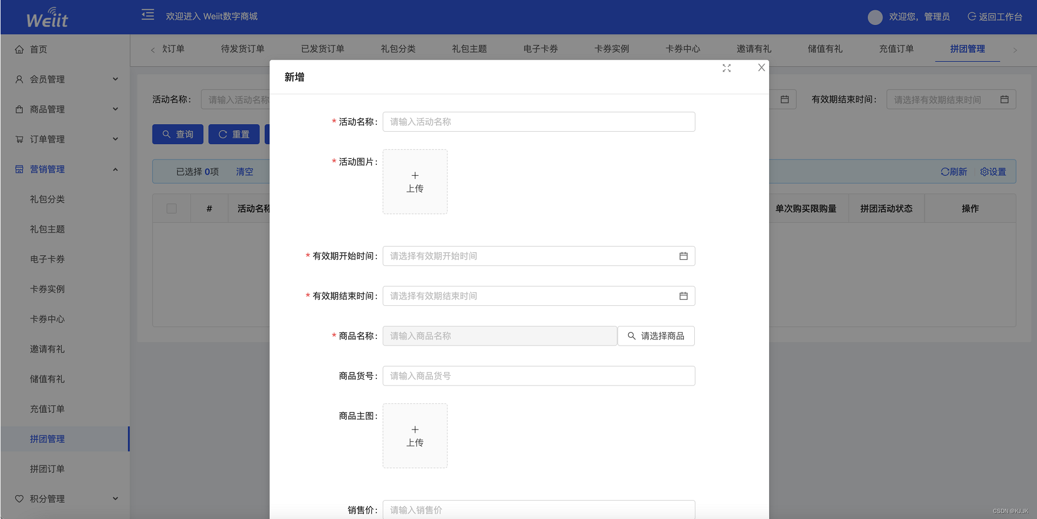Expand the 订单管理 menu chevron
This screenshot has height=519, width=1037.
tap(116, 139)
